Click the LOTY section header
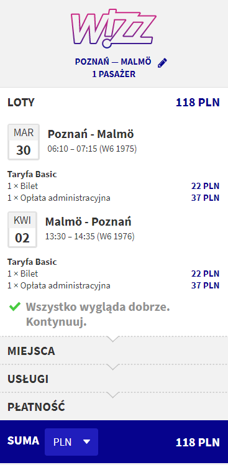The image size is (228, 465). point(21,103)
